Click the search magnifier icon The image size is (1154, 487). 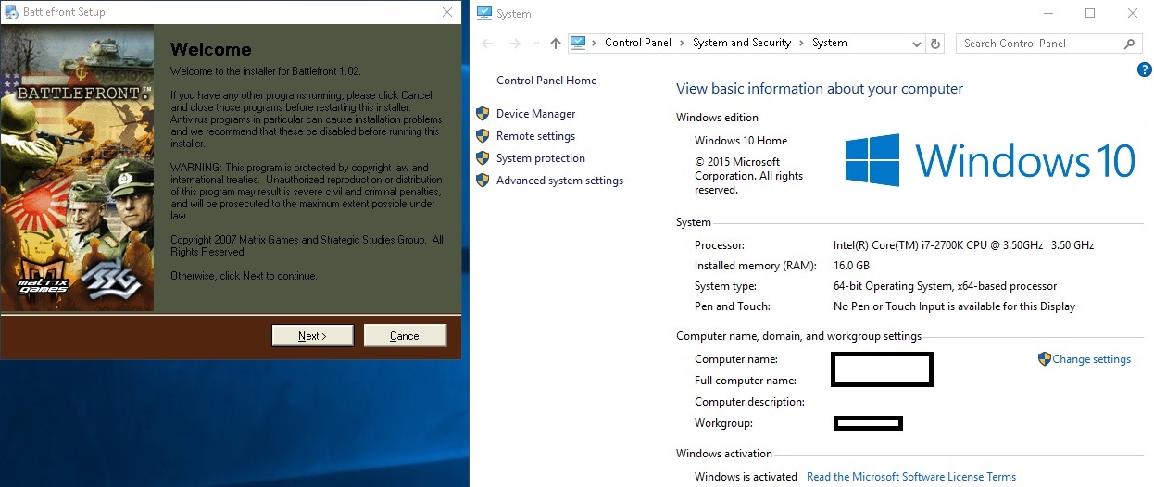click(1129, 44)
